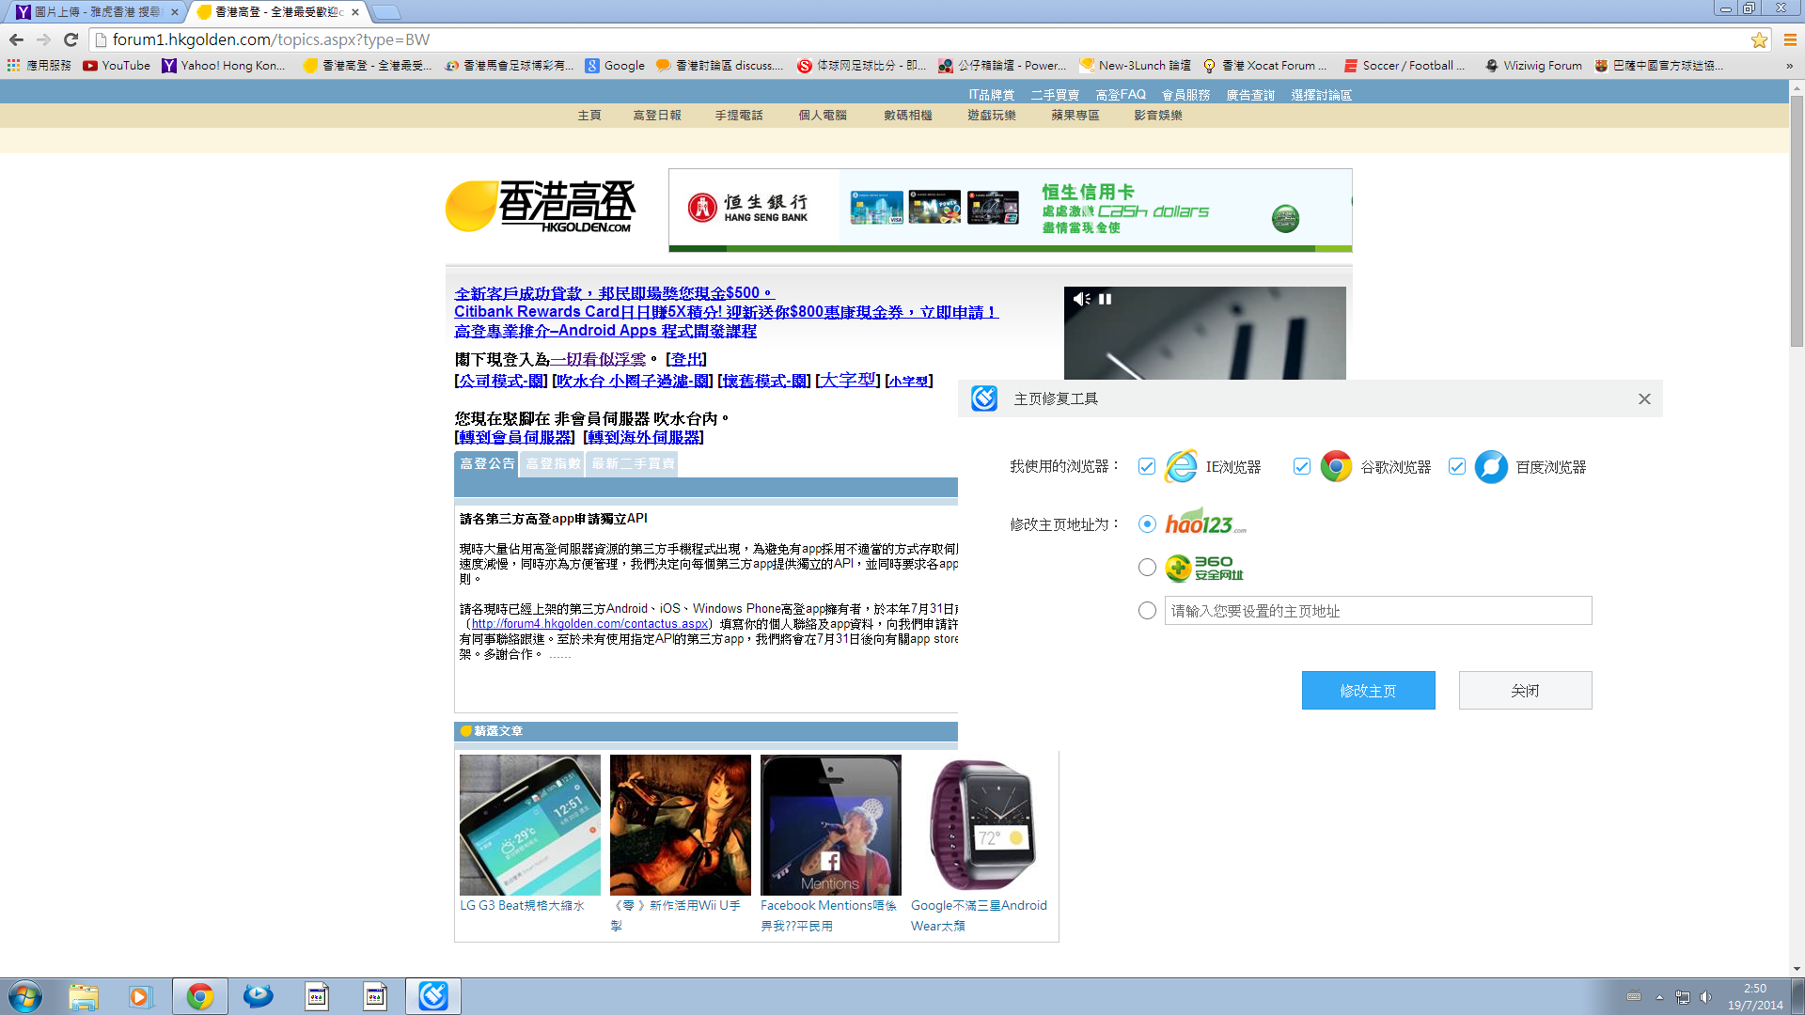
Task: Open Windows Explorer from the taskbar
Action: [x=83, y=996]
